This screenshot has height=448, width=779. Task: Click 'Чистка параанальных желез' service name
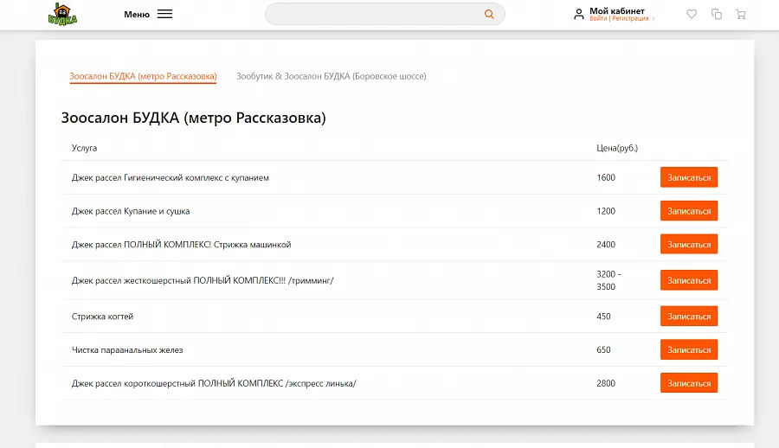click(x=127, y=350)
